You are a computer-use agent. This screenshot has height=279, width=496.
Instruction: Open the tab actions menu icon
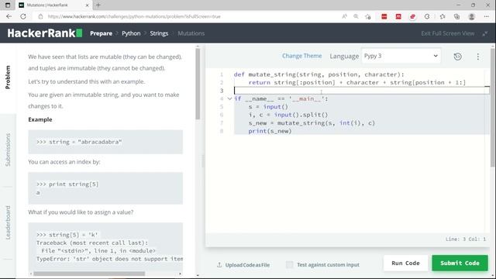(8, 5)
